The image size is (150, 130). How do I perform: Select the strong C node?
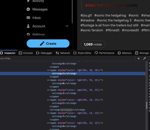pyautogui.click(x=64, y=103)
